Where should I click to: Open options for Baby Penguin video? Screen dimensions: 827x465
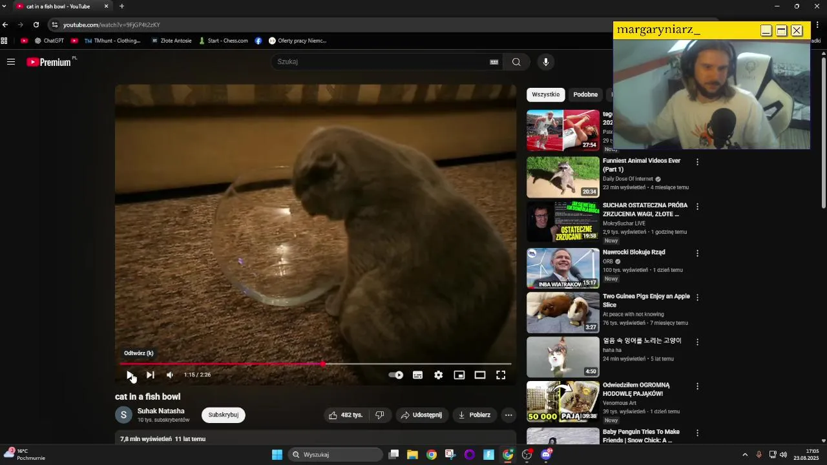pos(697,433)
